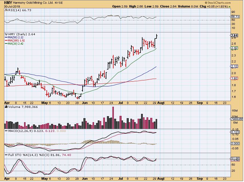Click the 15M tick on the volume axis
The image size is (244, 182).
click(235, 111)
